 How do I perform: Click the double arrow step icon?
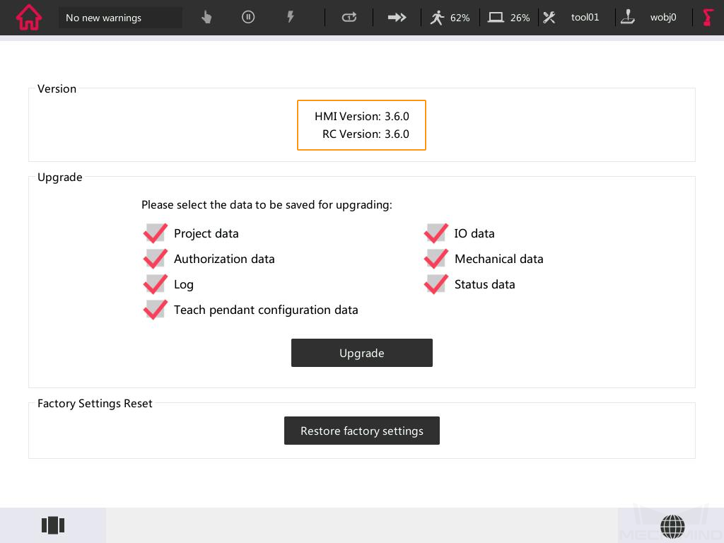[397, 18]
